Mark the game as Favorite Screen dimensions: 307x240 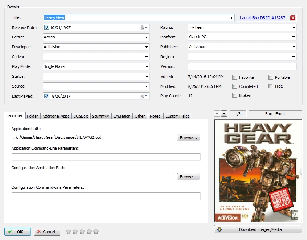(235, 77)
